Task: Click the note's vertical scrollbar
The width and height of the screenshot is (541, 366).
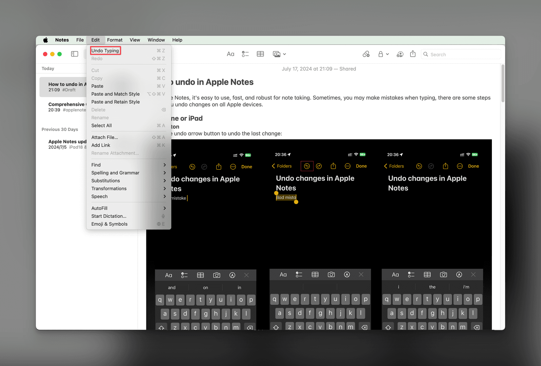Action: pyautogui.click(x=503, y=83)
